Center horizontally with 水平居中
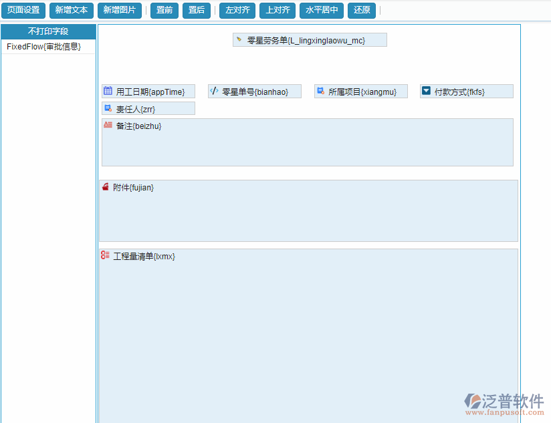 click(x=322, y=10)
